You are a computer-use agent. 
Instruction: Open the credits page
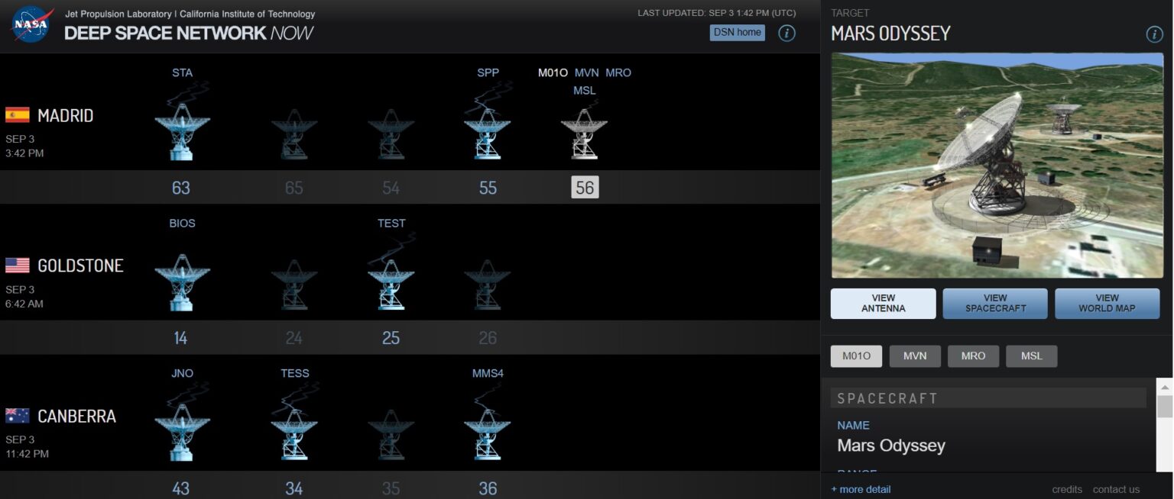tap(1066, 489)
